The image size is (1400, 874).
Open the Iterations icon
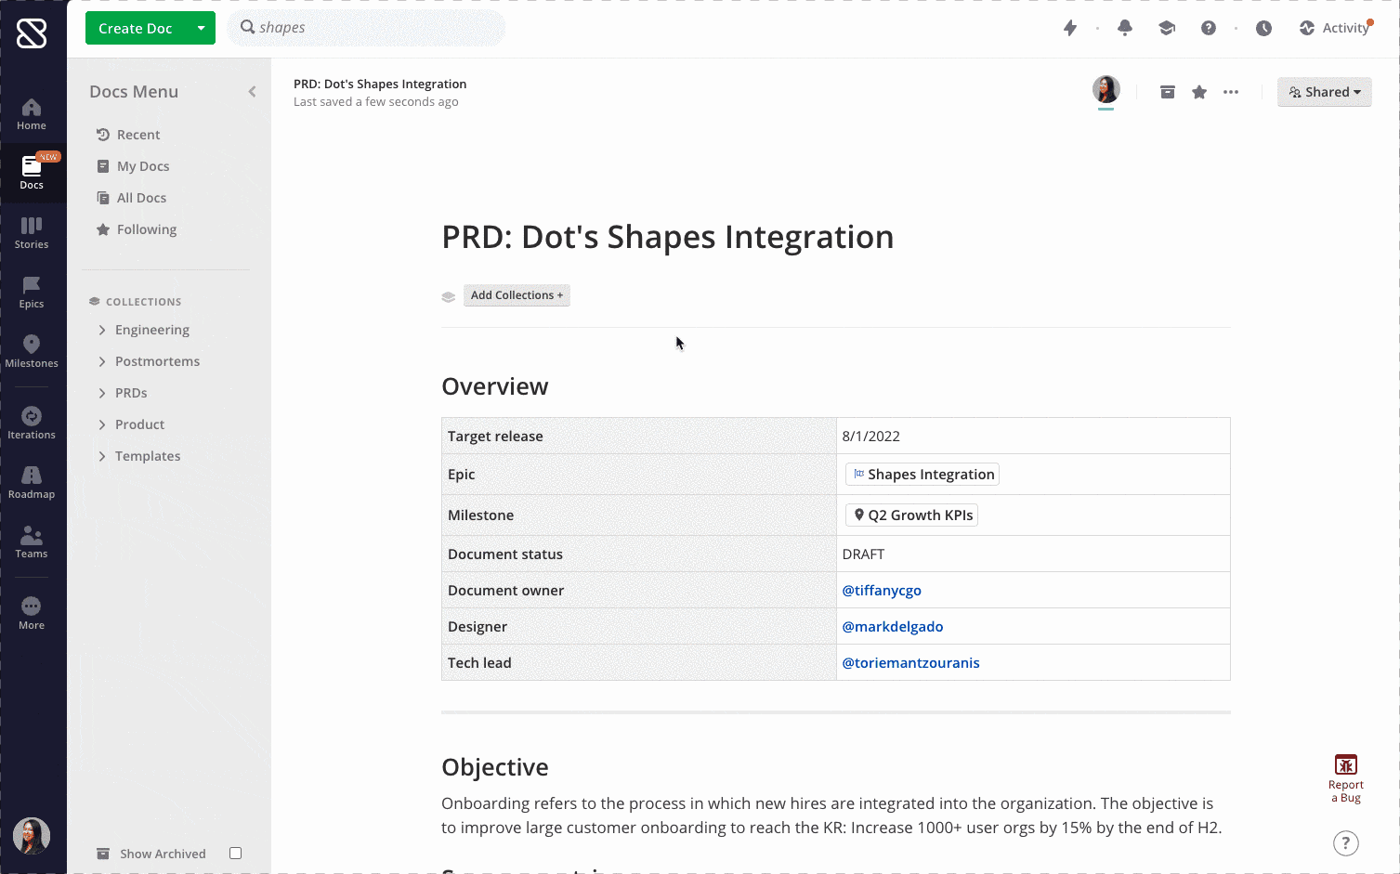pos(32,416)
